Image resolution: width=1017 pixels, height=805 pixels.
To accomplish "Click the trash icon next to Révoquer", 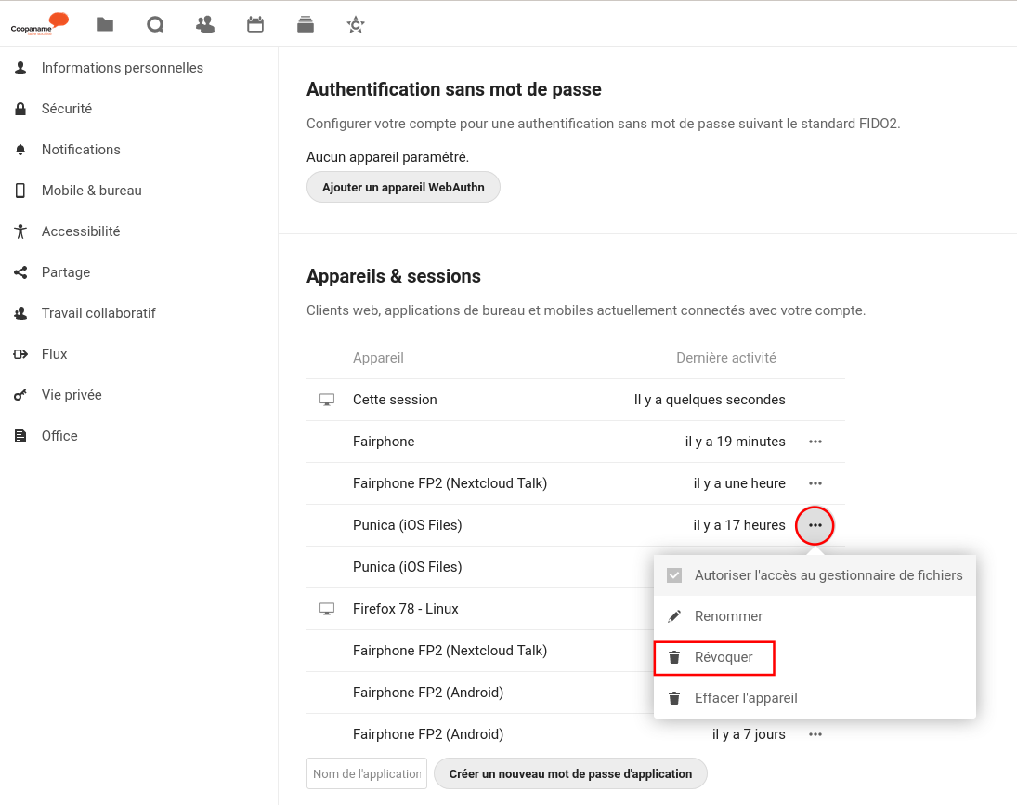I will [x=674, y=657].
